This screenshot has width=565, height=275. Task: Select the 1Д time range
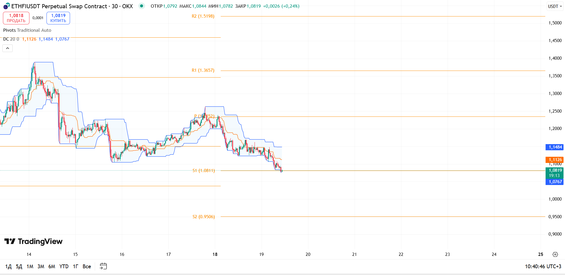tap(9, 266)
